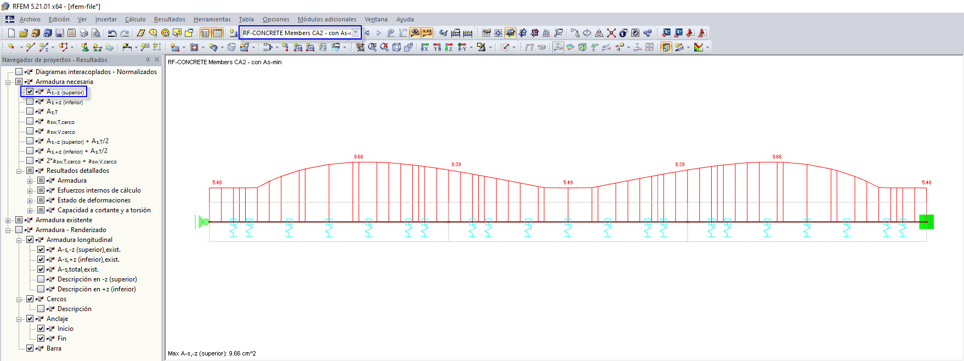Click the View in X direction icon
964x361 pixels.
coord(425,47)
